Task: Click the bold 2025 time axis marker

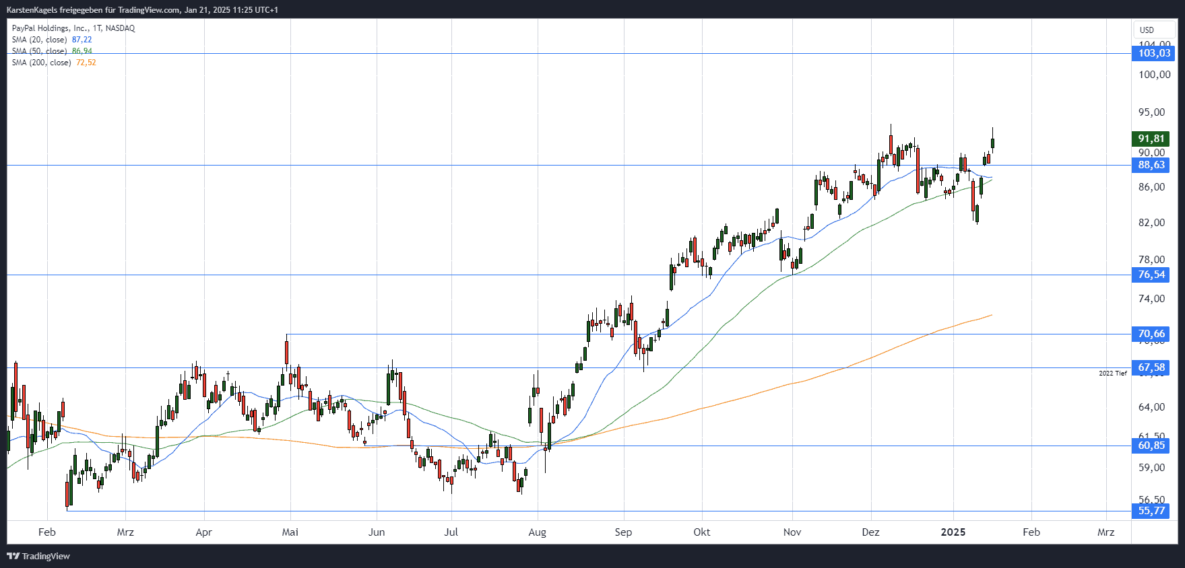Action: (x=953, y=532)
